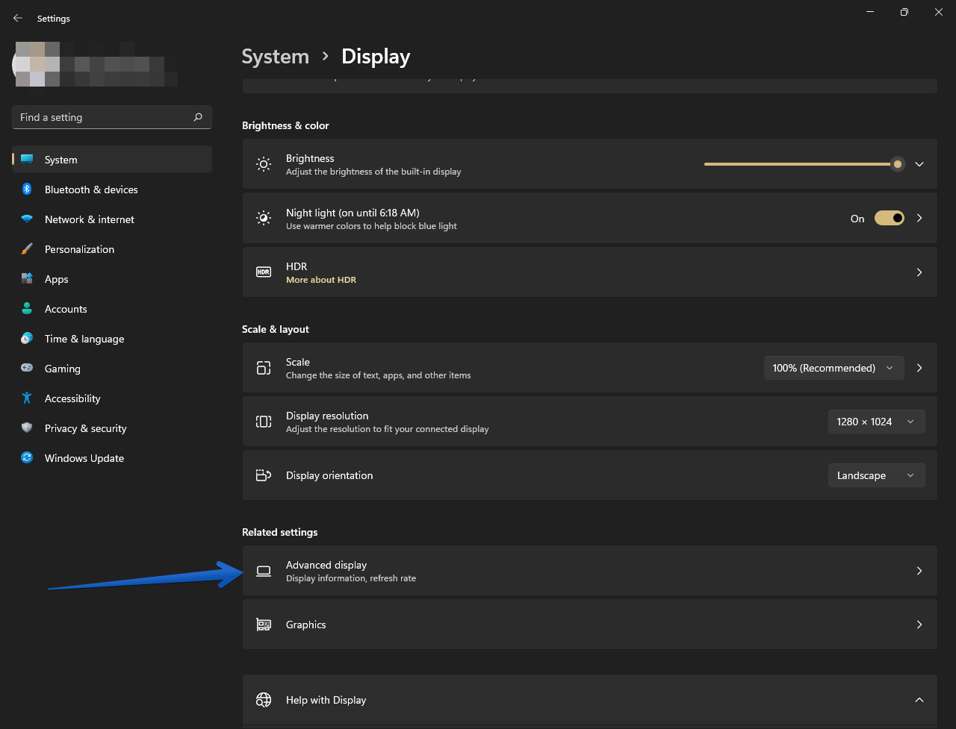Go to Time & language
This screenshot has width=956, height=729.
[x=112, y=339]
